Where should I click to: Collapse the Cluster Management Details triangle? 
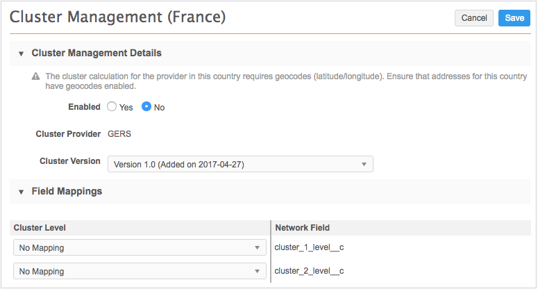[21, 53]
